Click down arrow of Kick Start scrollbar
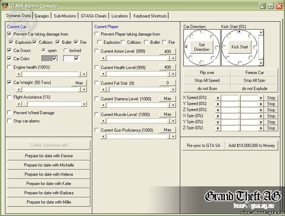Image resolution: width=285 pixels, height=216 pixels. pyautogui.click(x=261, y=63)
